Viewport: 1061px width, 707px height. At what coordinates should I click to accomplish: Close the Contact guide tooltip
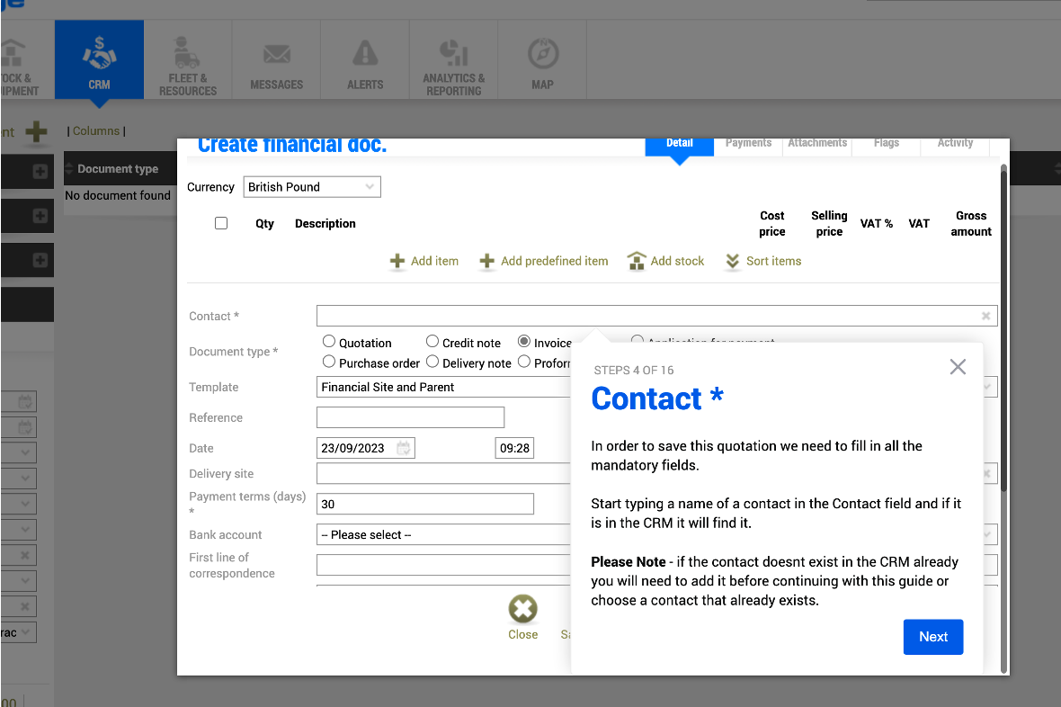[958, 367]
